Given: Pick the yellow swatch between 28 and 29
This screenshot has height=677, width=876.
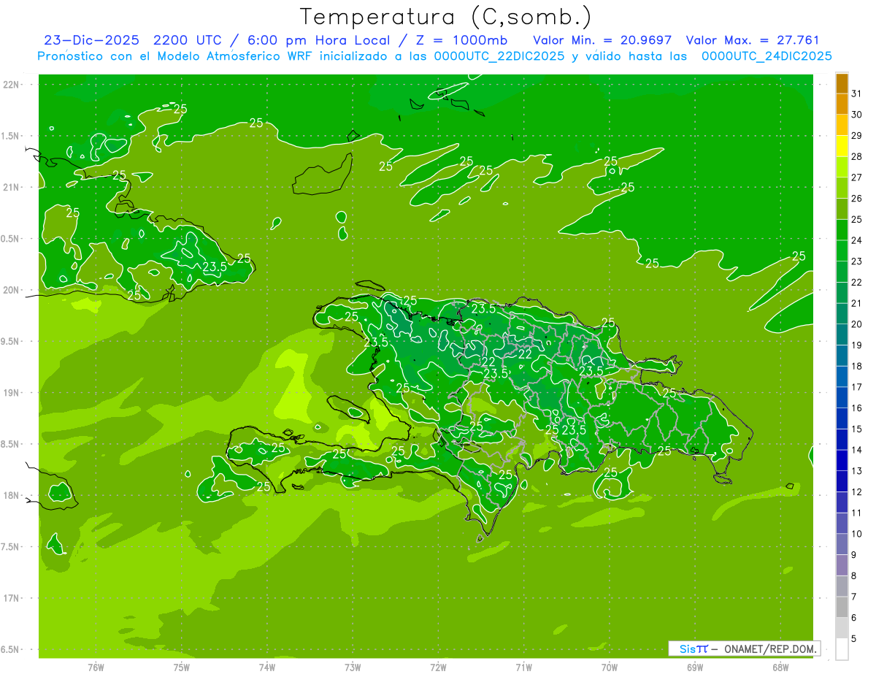Looking at the screenshot, I should point(842,146).
